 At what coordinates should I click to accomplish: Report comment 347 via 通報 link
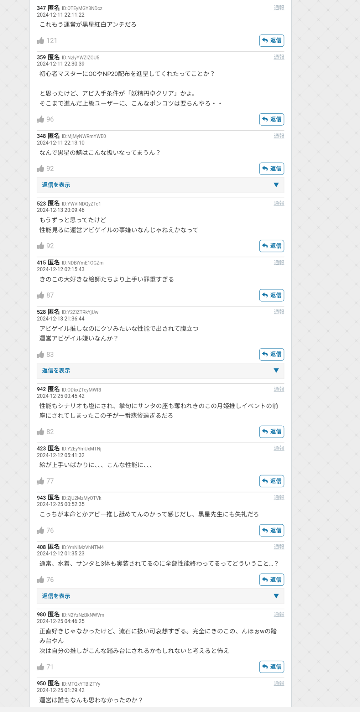point(279,8)
